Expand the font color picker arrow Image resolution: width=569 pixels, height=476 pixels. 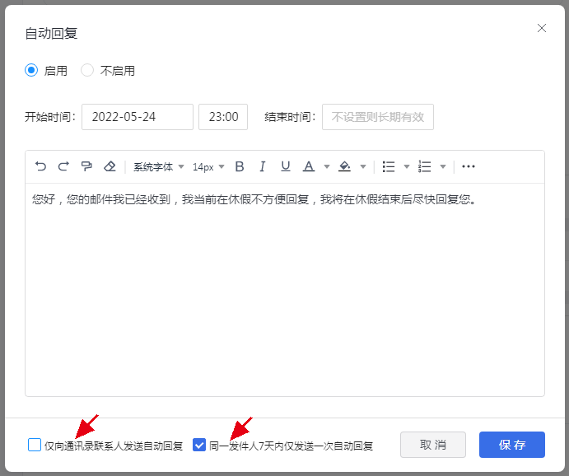pyautogui.click(x=327, y=167)
